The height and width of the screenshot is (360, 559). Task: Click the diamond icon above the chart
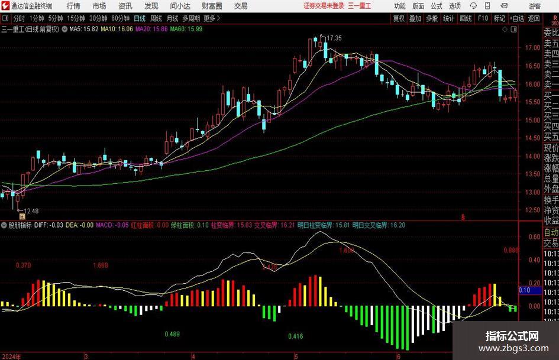coord(505,29)
